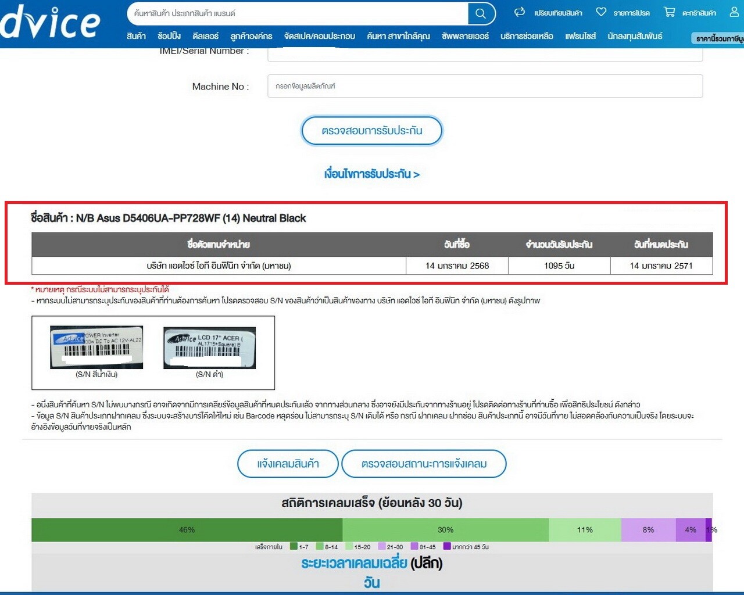Focus the product search box

tap(298, 13)
